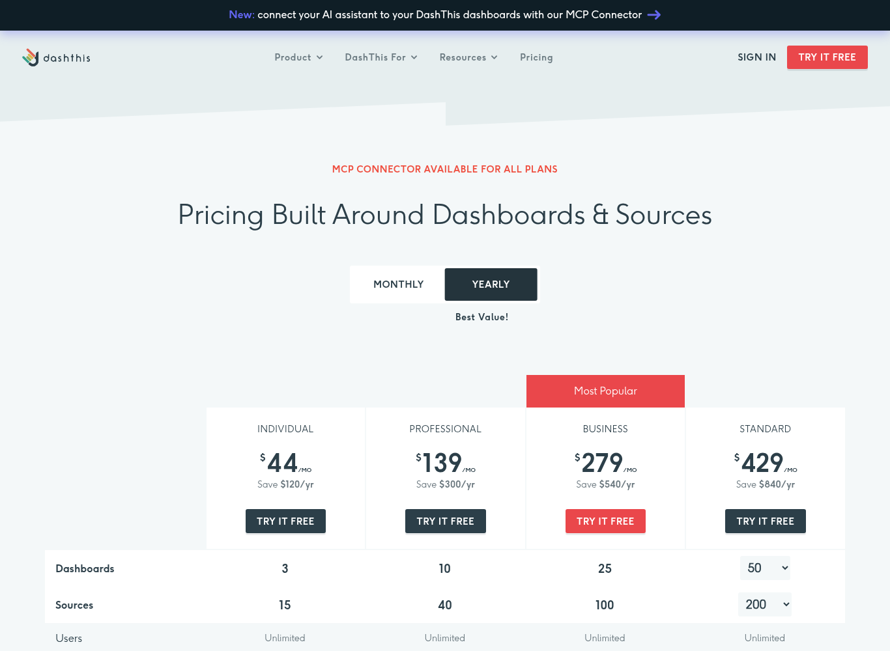This screenshot has height=651, width=890.
Task: Click the DashThis logo
Action: [x=56, y=57]
